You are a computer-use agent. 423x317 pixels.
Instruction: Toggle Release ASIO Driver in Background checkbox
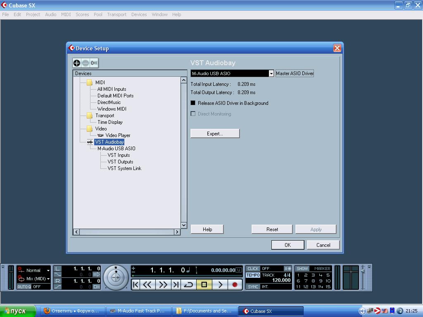point(193,103)
